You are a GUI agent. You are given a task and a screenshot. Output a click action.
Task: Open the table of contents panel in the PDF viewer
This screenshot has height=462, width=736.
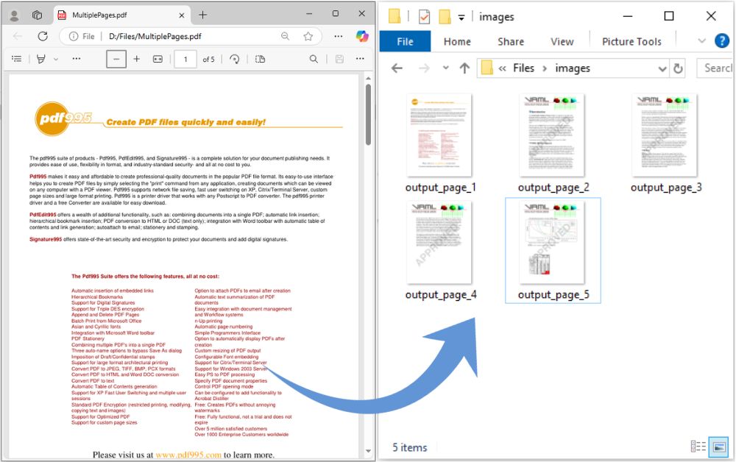tap(15, 59)
